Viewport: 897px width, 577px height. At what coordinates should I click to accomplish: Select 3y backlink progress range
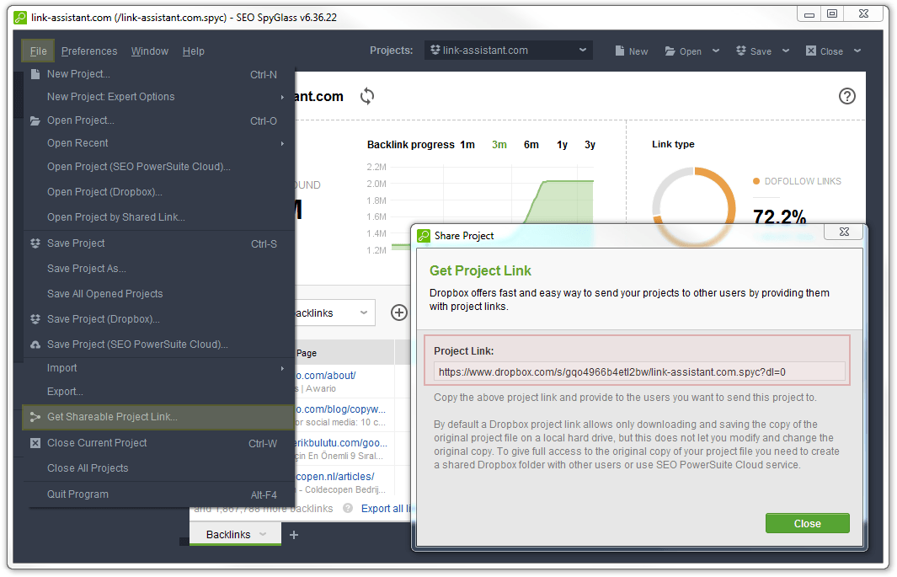[590, 145]
